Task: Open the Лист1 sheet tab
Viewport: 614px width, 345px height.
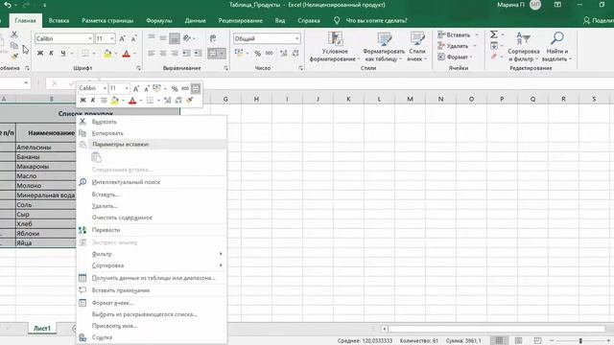Action: point(42,328)
